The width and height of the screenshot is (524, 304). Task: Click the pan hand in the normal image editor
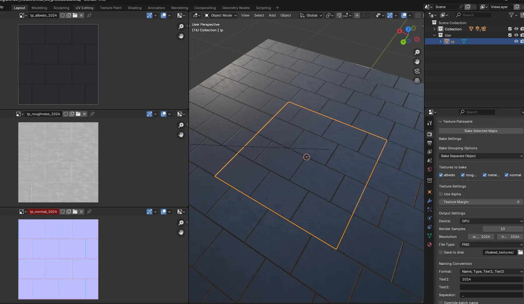(x=181, y=232)
